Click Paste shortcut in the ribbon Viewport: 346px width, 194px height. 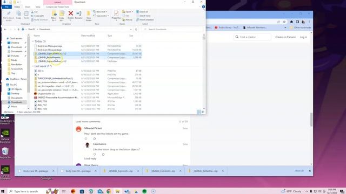click(39, 20)
